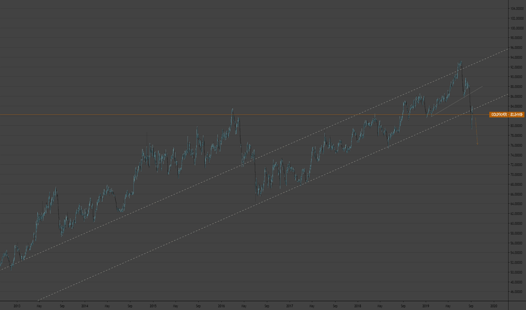
Task: Click the 2017 label on time axis
Action: tap(290, 305)
